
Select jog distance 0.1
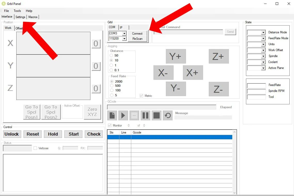pyautogui.click(x=111, y=70)
